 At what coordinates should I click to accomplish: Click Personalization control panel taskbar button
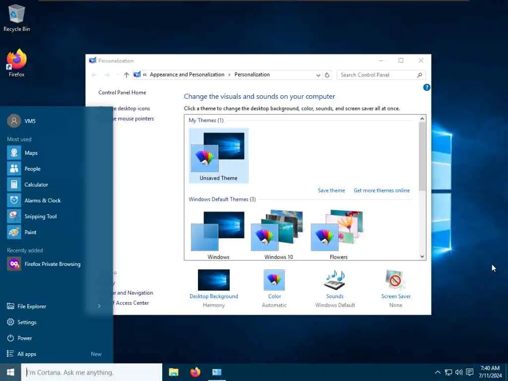pos(217,372)
